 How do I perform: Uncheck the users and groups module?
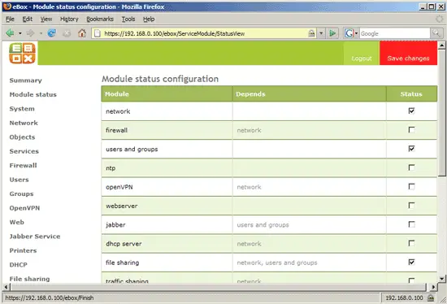tap(411, 149)
